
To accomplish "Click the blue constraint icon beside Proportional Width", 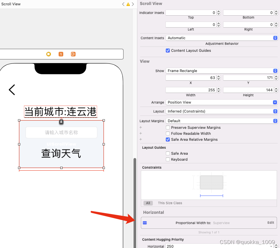I will 145,223.
